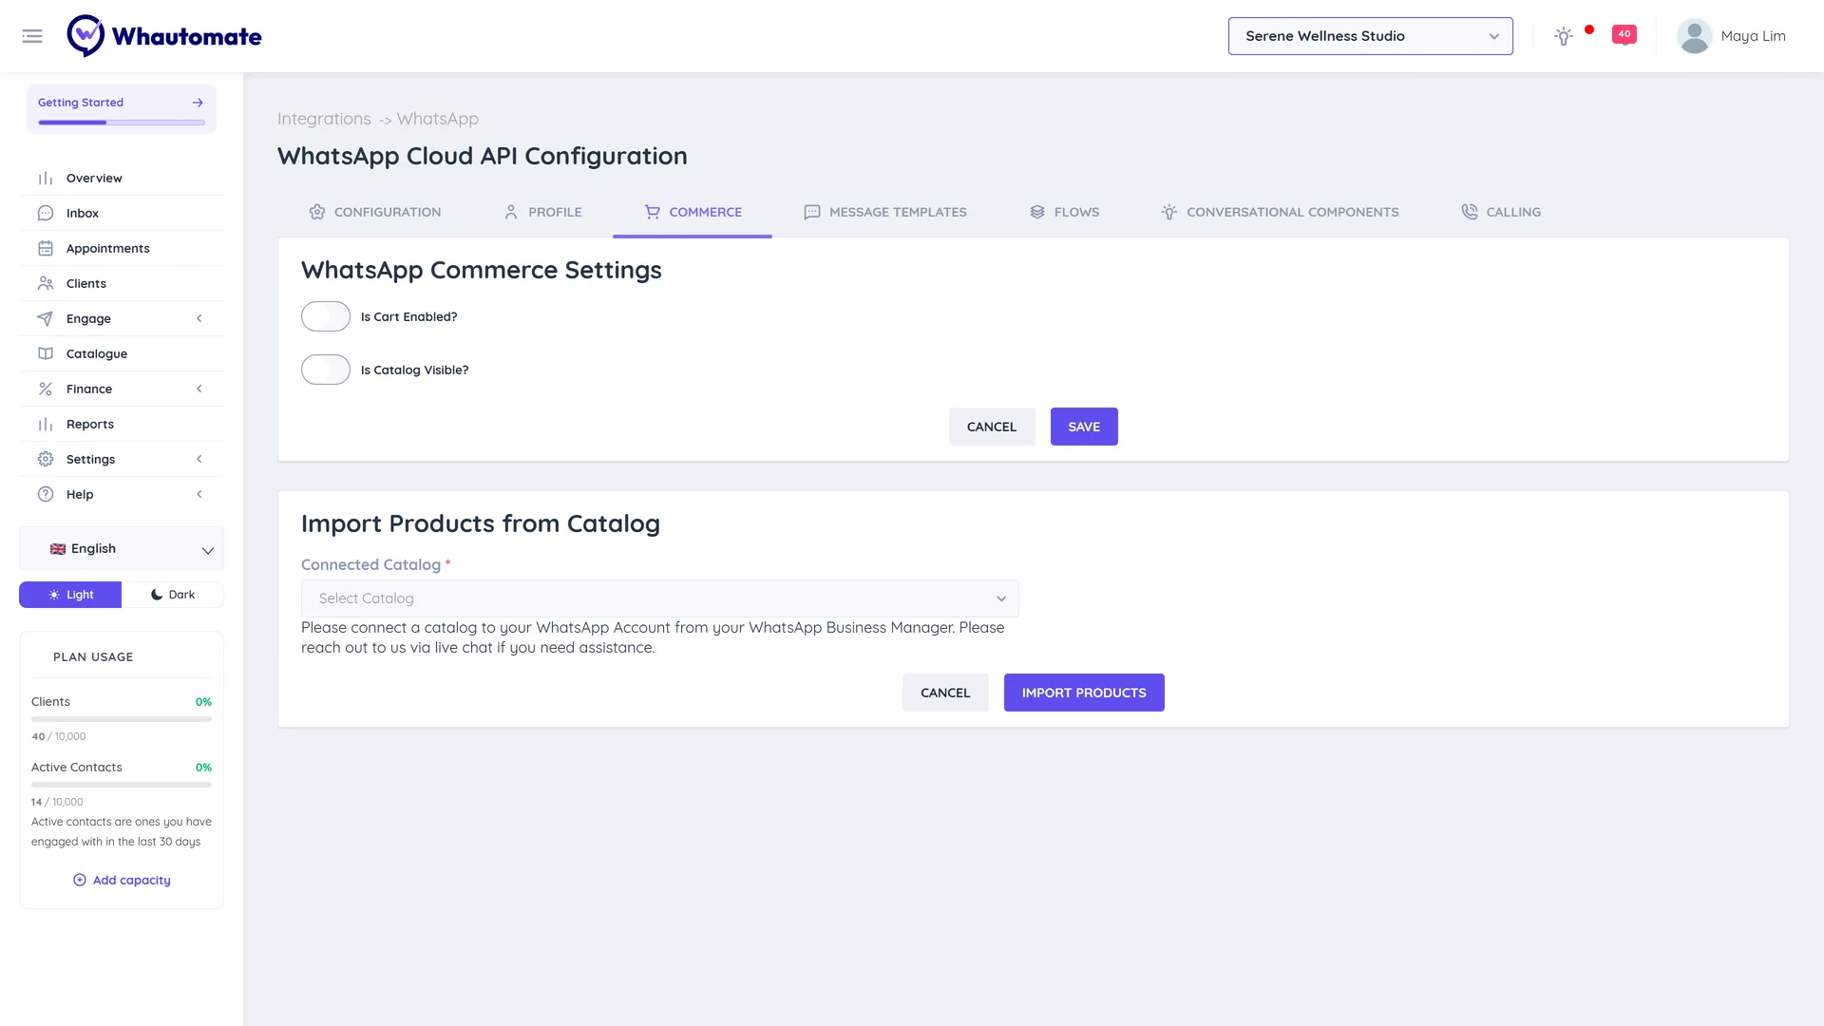The width and height of the screenshot is (1824, 1026).
Task: Open Reports in the sidebar
Action: pos(122,425)
